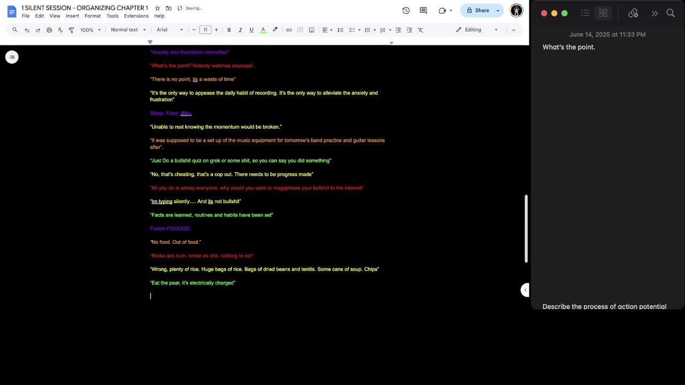Open the Editing mode dropdown
685x385 pixels.
477,30
